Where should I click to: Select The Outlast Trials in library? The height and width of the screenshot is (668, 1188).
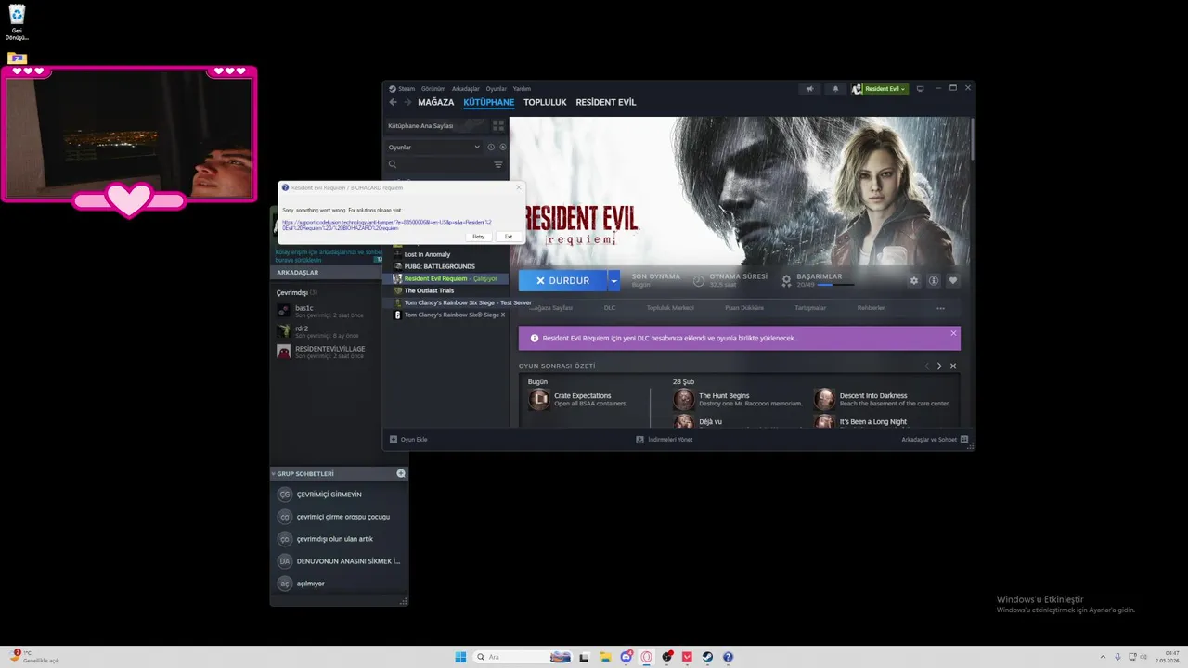click(x=429, y=290)
